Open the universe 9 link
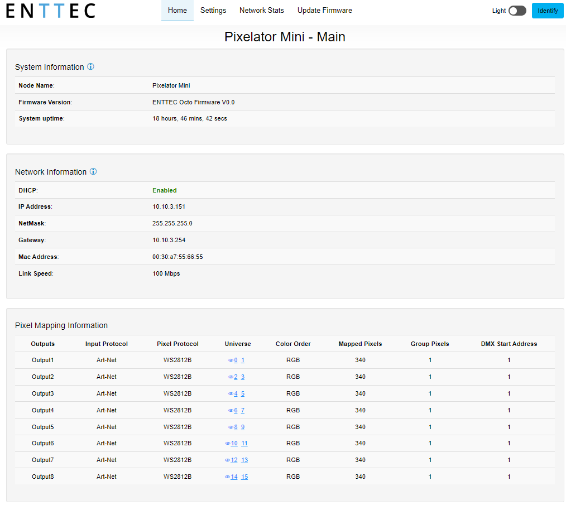The height and width of the screenshot is (505, 566). (x=243, y=427)
